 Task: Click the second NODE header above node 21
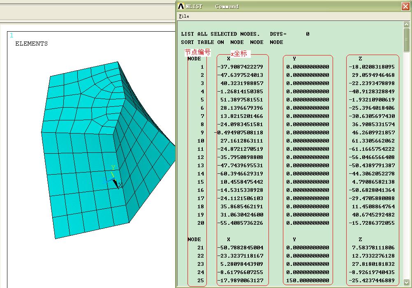[x=194, y=240]
